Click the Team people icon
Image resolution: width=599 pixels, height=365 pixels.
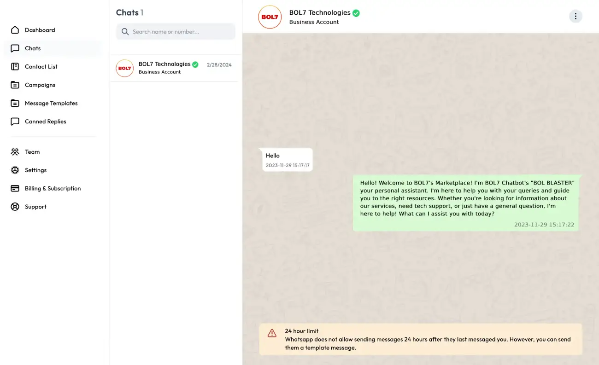tap(15, 152)
